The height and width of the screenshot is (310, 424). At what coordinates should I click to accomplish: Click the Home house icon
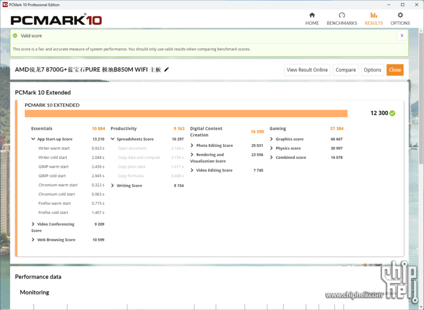click(312, 15)
